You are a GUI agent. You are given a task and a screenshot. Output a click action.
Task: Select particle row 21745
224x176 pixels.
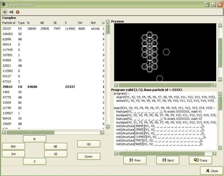(53, 108)
